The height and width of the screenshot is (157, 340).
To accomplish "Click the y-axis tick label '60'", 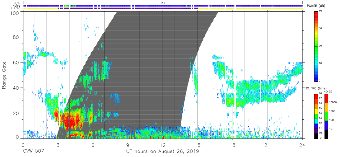I will point(16,62).
